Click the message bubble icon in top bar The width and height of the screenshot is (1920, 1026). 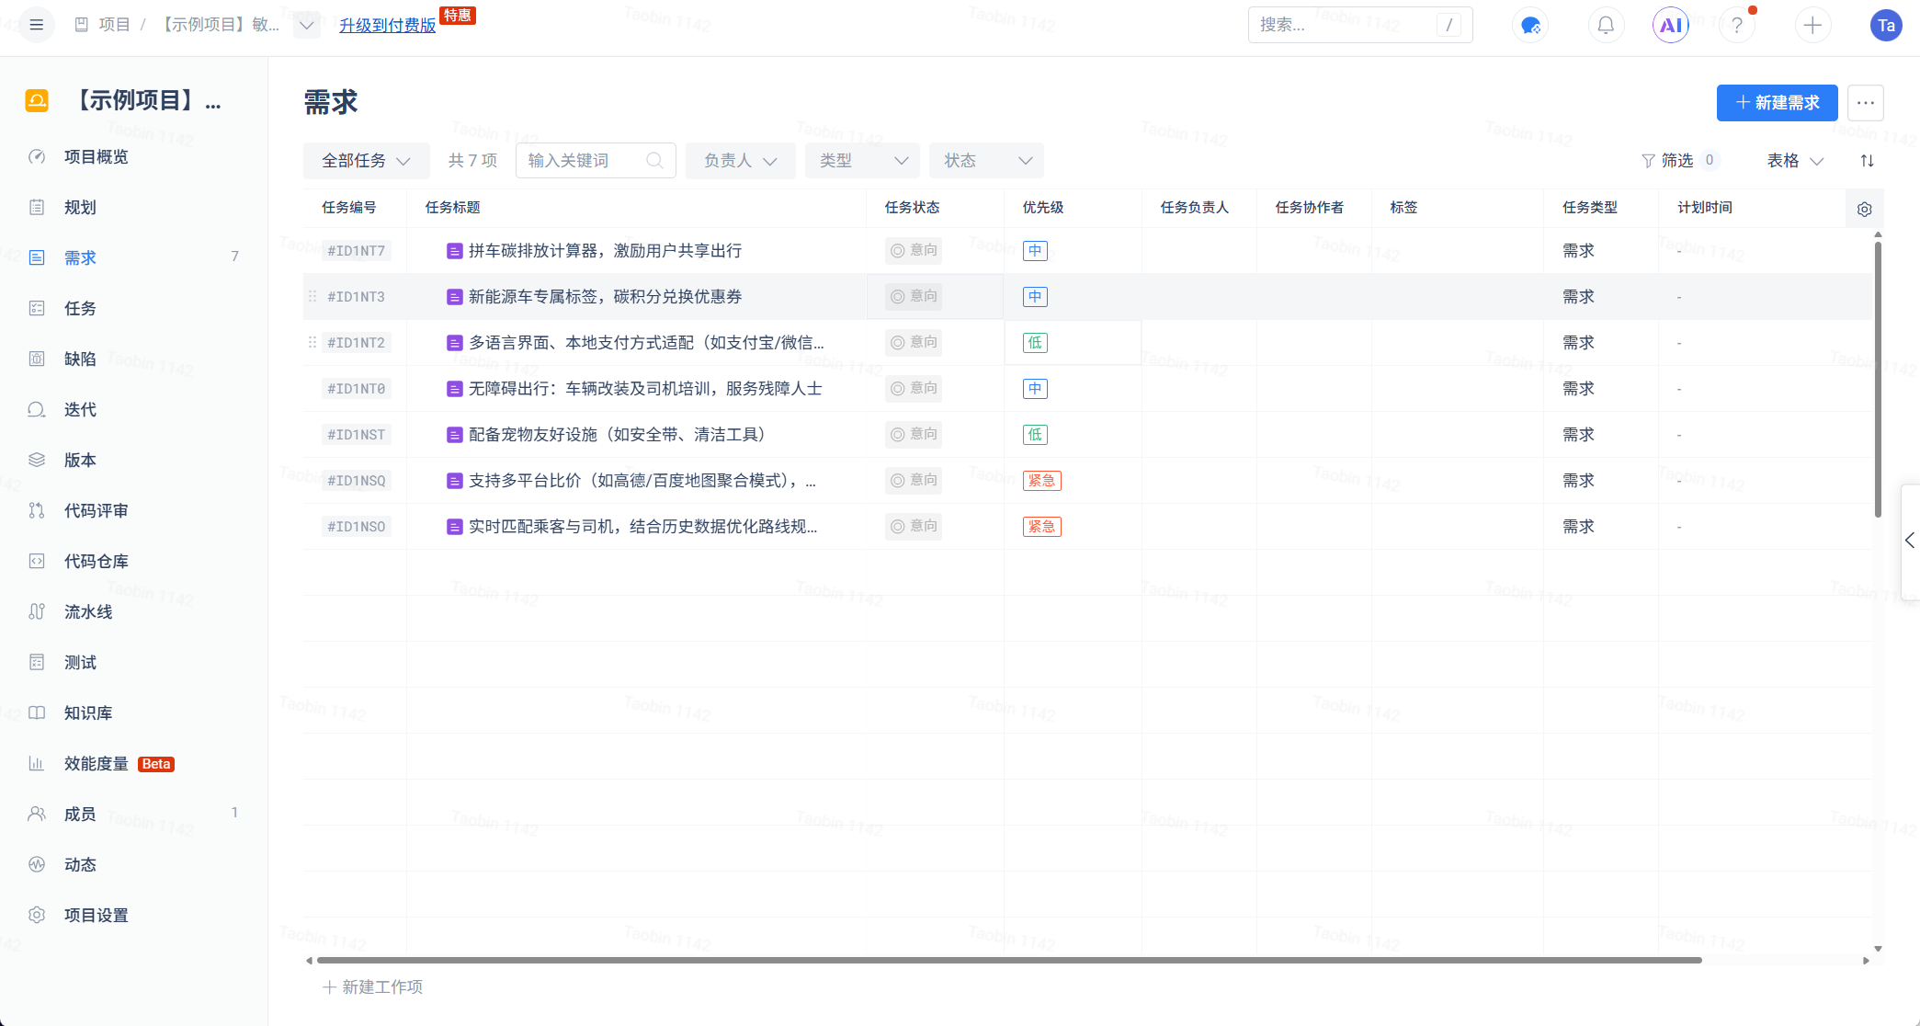coord(1529,25)
